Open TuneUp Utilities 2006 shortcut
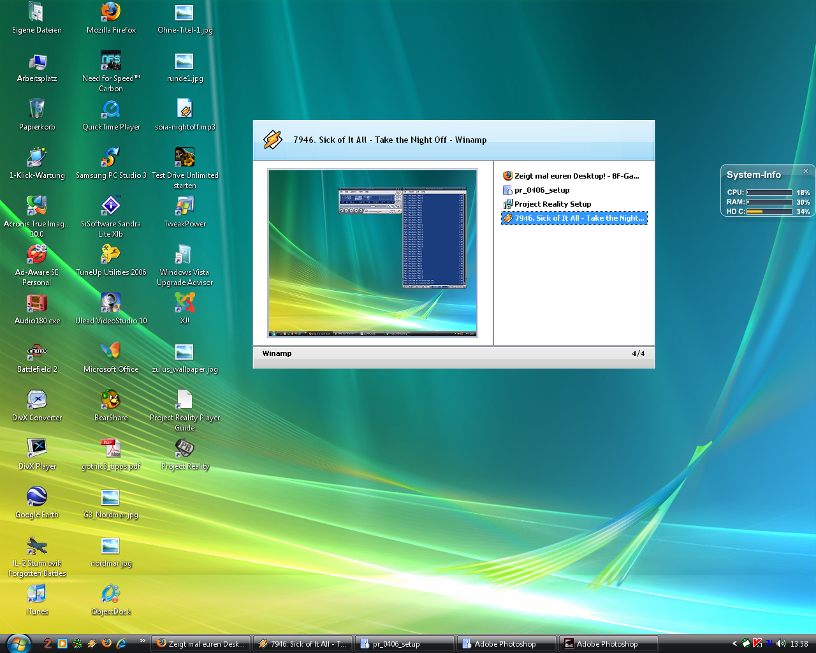Viewport: 816px width, 653px height. [111, 261]
